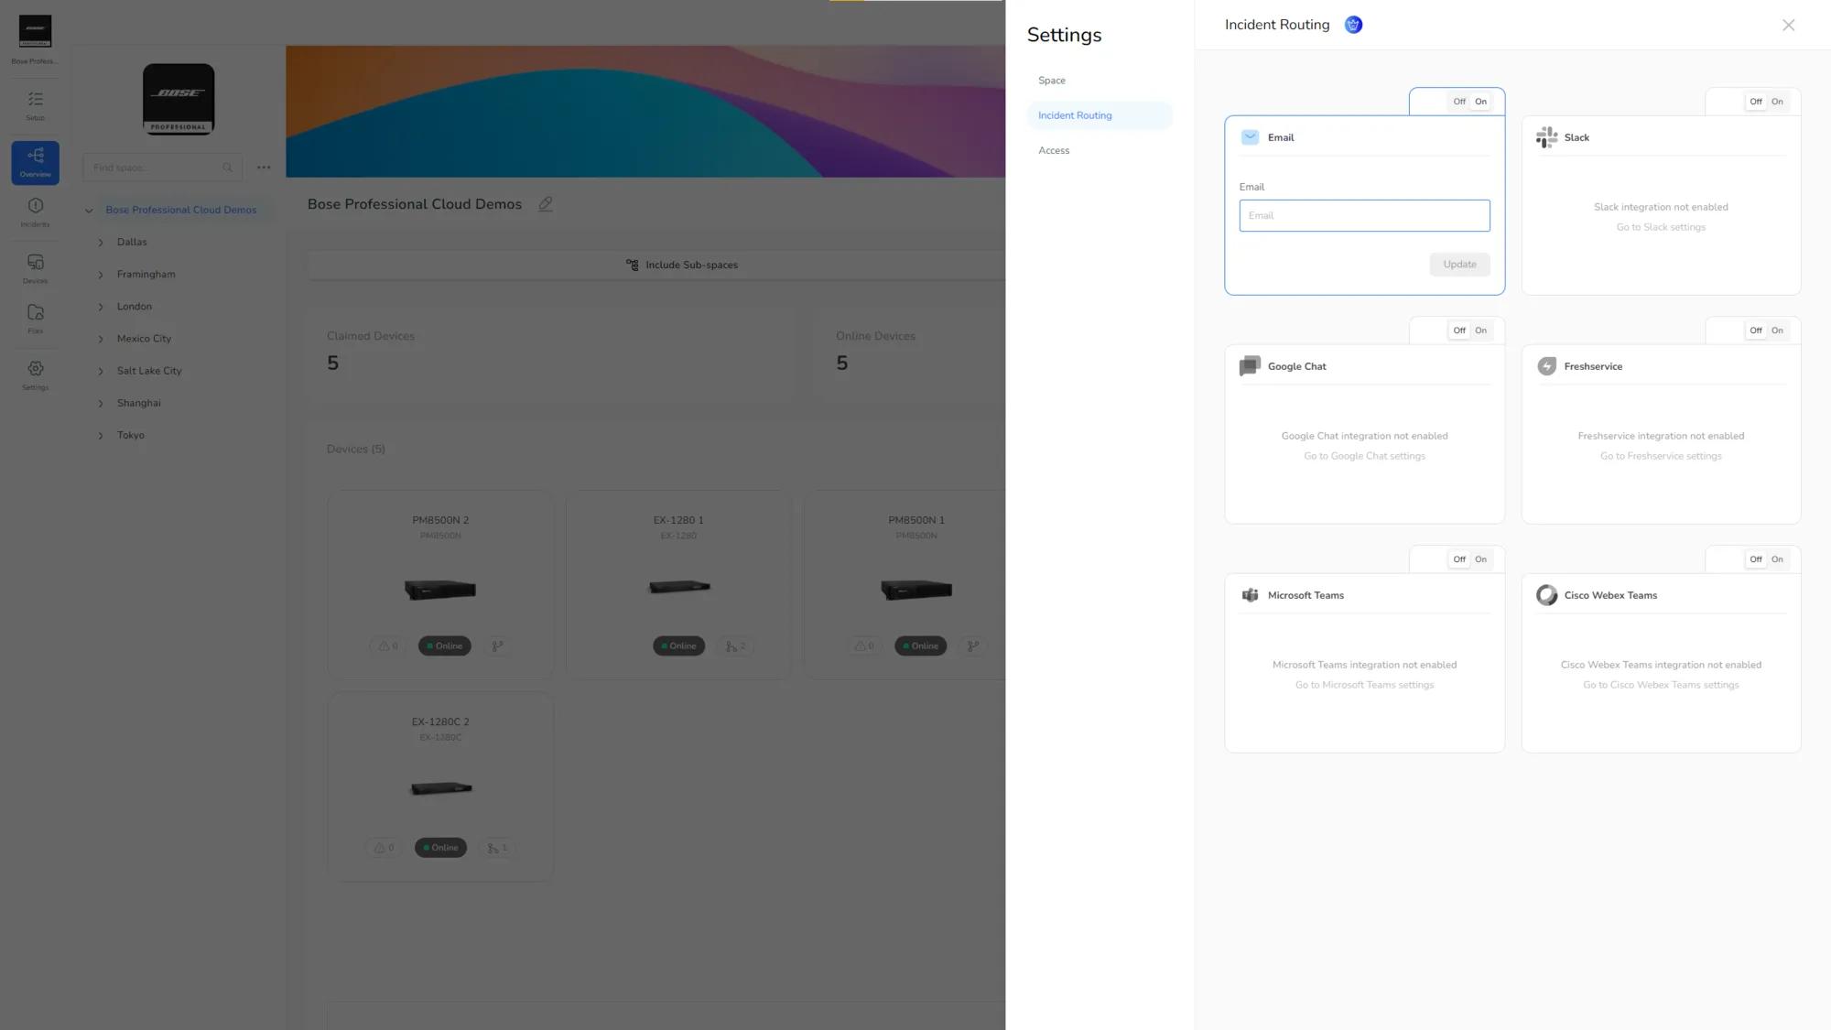1831x1030 pixels.
Task: Open the PM8500N 1 device thumbnail
Action: pos(915,590)
